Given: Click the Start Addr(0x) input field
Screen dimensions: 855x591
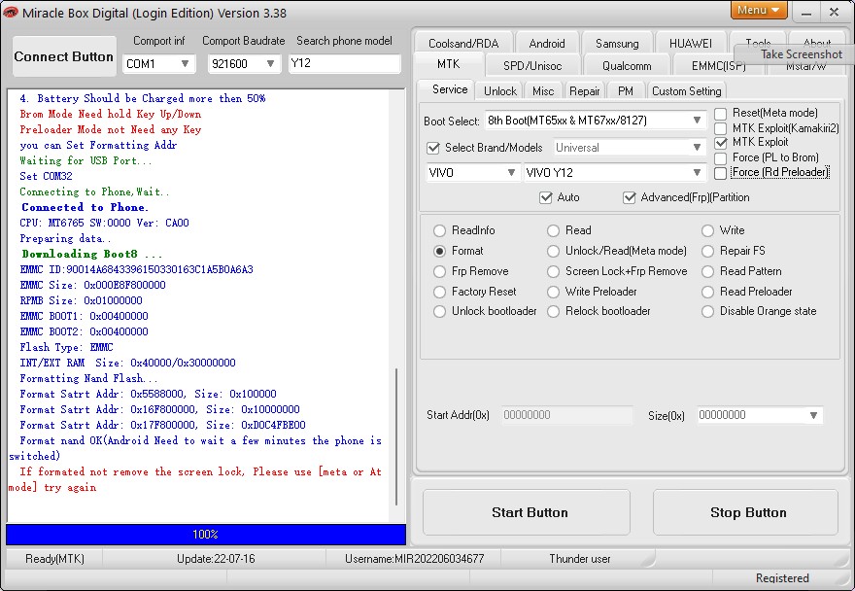Looking at the screenshot, I should coord(566,415).
